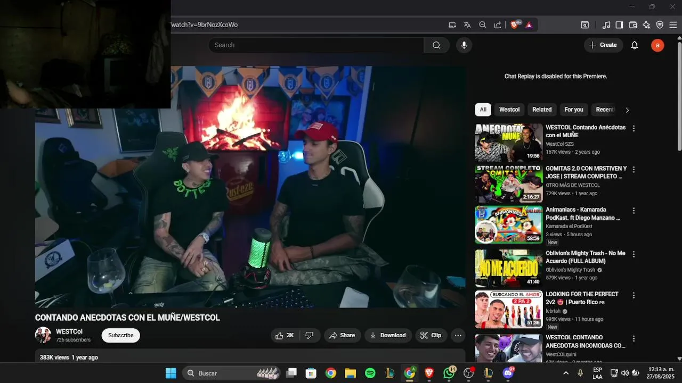The height and width of the screenshot is (383, 682).
Task: Open Spotify from the taskbar
Action: click(370, 373)
